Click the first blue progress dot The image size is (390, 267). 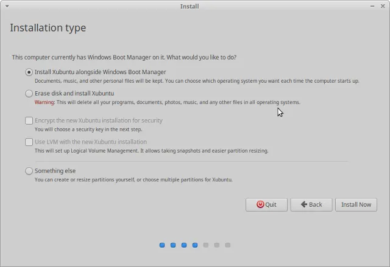(162, 245)
